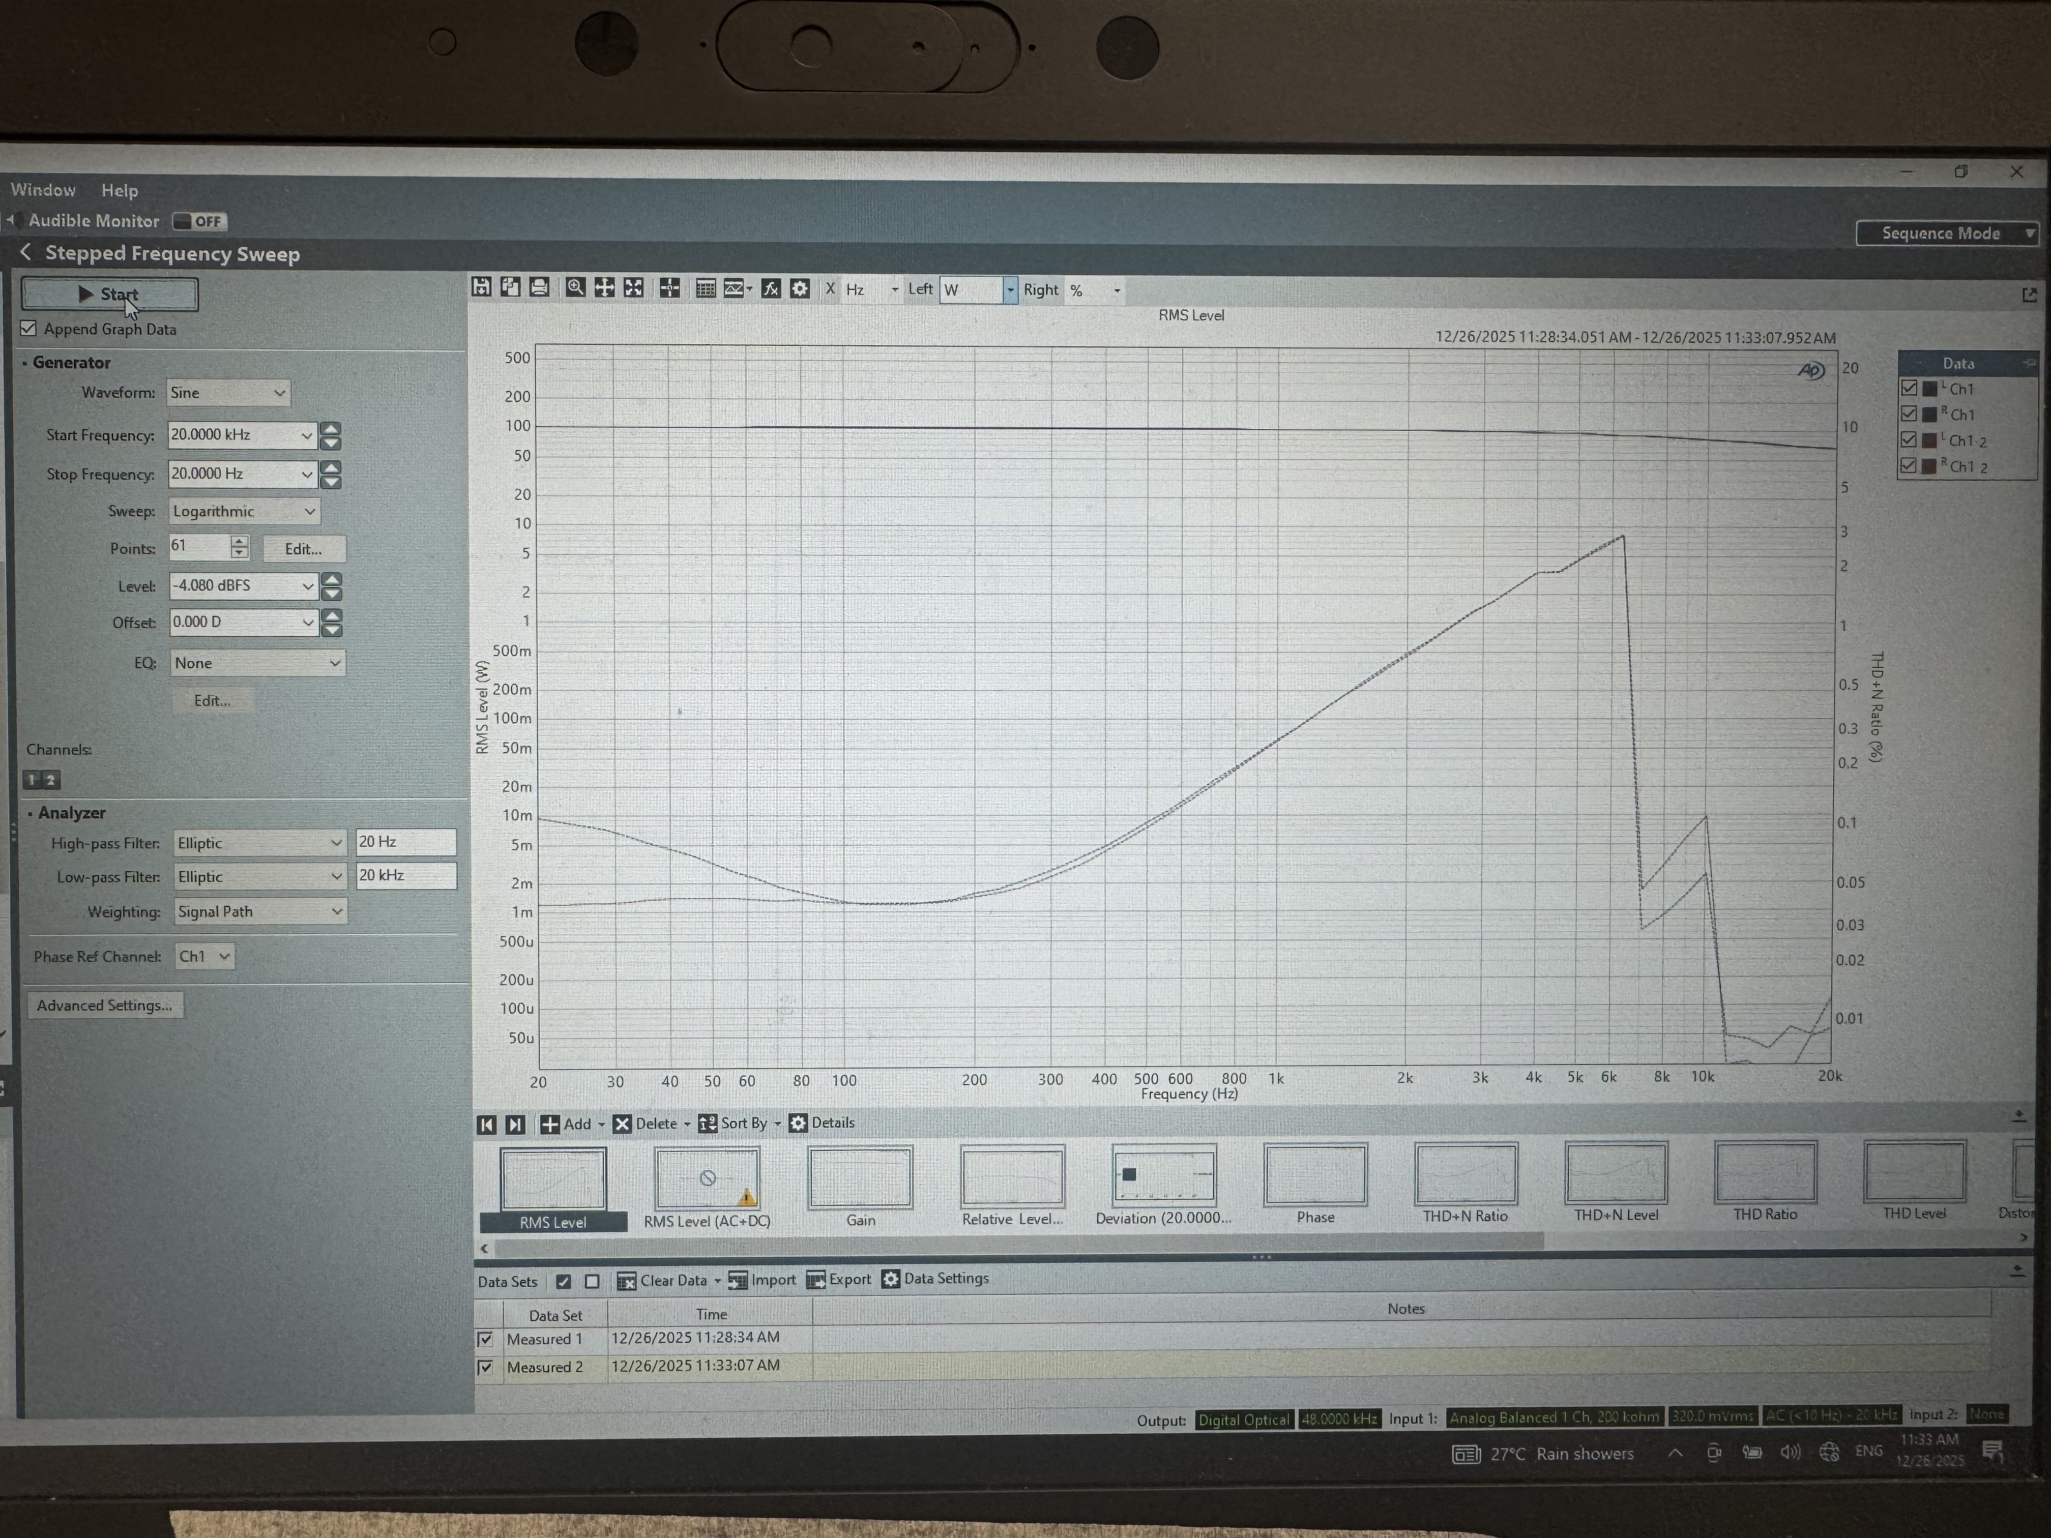Click the R Ch1 2 trace color swatch

click(1930, 465)
